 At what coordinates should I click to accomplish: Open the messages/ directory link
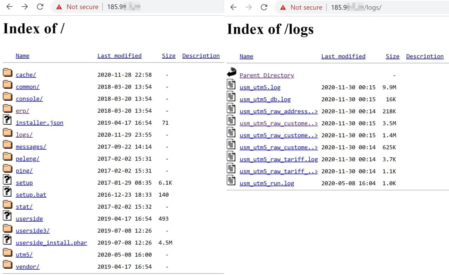pos(31,147)
